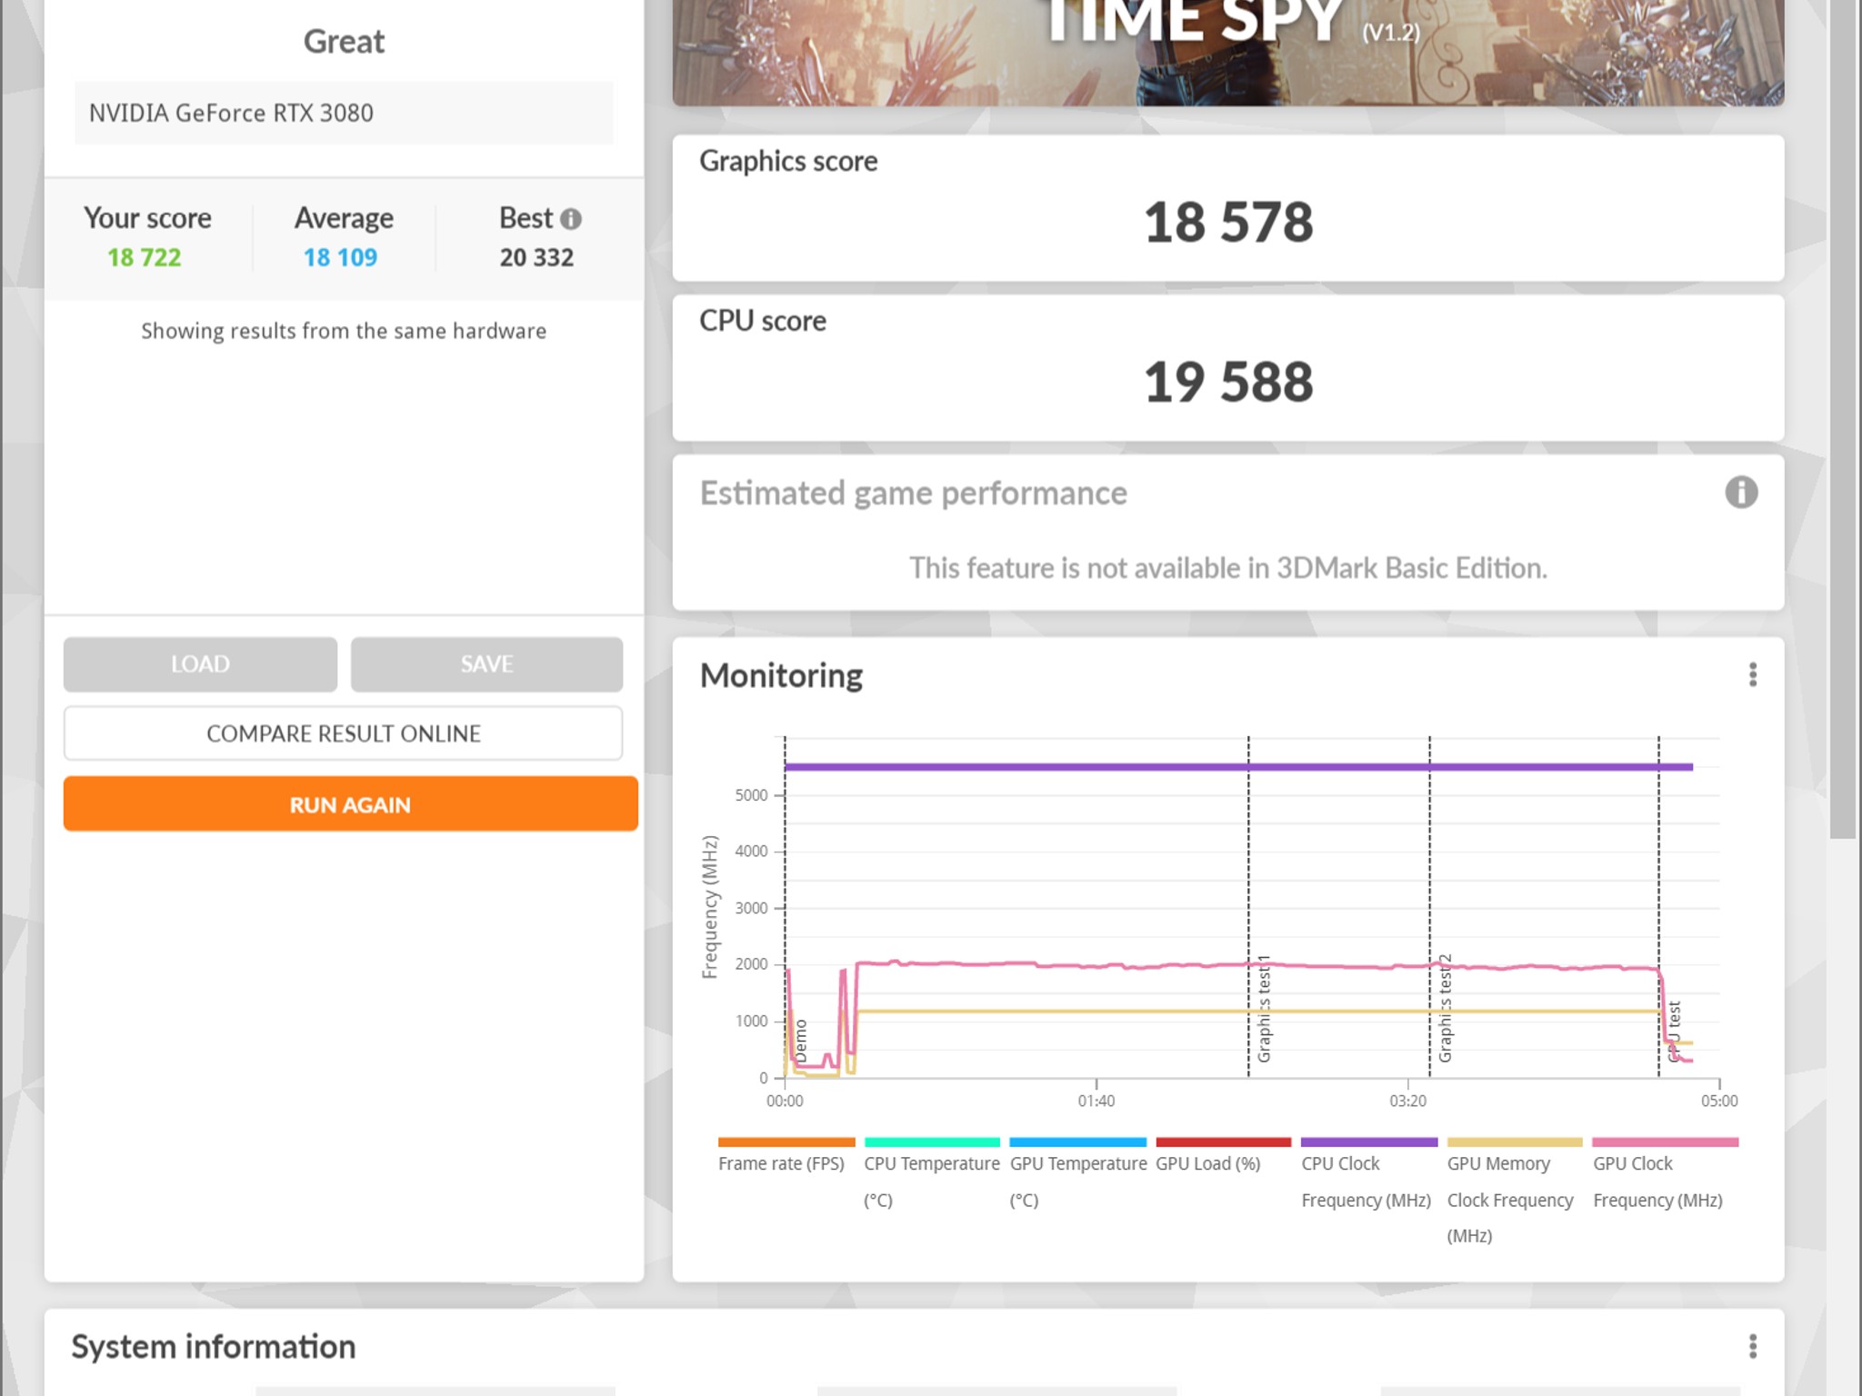1862x1396 pixels.
Task: Click the 3DMark Basic Edition unavailable notice
Action: point(1228,568)
